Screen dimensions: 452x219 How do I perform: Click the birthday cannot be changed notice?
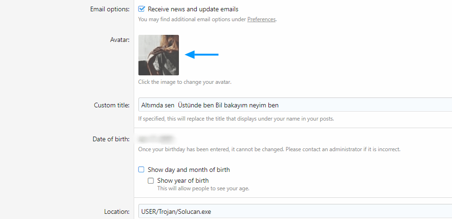coord(269,150)
